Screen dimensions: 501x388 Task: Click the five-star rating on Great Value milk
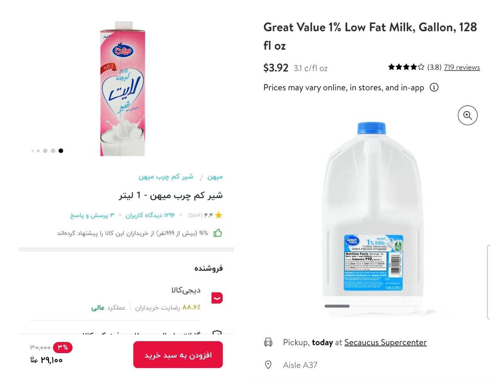406,67
